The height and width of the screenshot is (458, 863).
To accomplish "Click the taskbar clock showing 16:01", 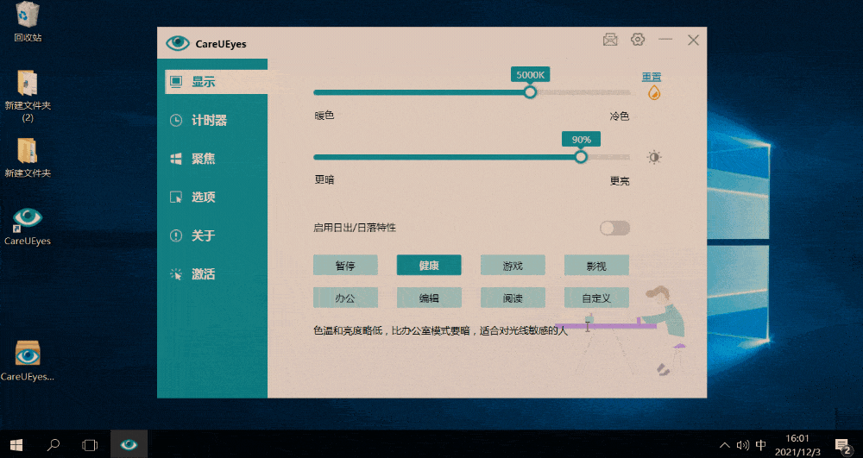I will (797, 445).
